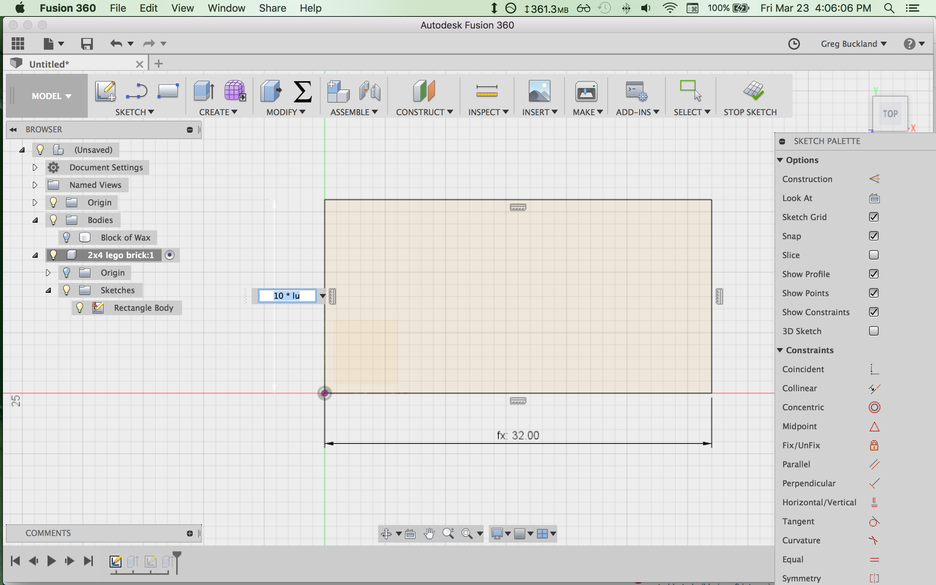This screenshot has height=585, width=936.
Task: Click the New Component assemble icon
Action: point(338,91)
